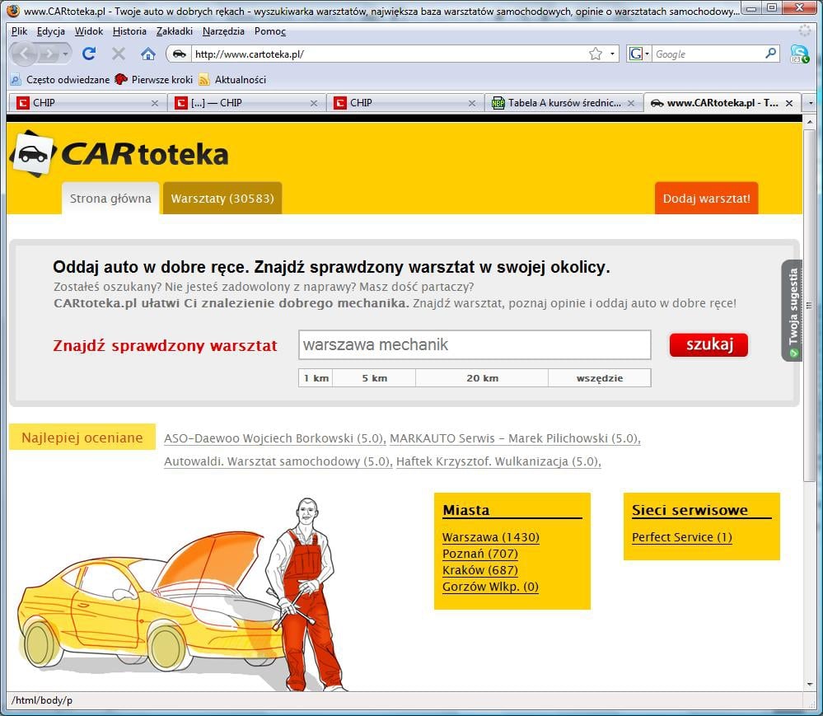The height and width of the screenshot is (716, 823).
Task: Click the Reload page icon
Action: coord(89,53)
